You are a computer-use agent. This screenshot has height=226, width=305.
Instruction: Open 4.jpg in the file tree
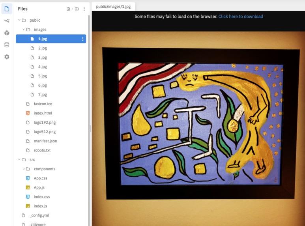coord(42,67)
